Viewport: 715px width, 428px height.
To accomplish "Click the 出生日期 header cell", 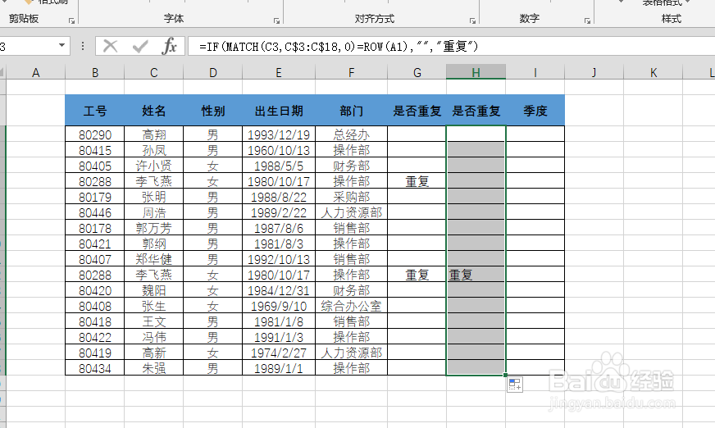I will click(279, 111).
